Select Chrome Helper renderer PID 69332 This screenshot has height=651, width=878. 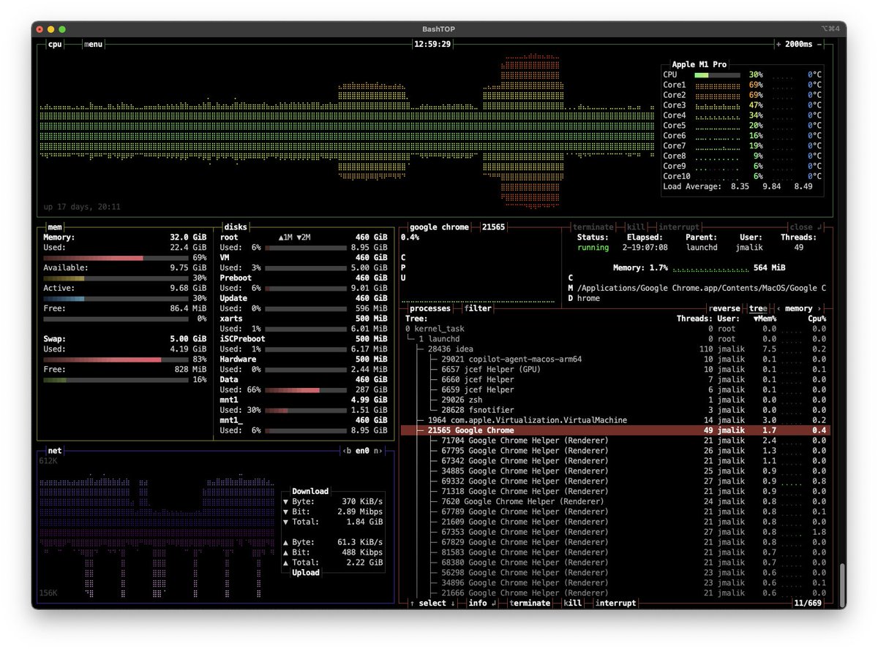click(615, 481)
